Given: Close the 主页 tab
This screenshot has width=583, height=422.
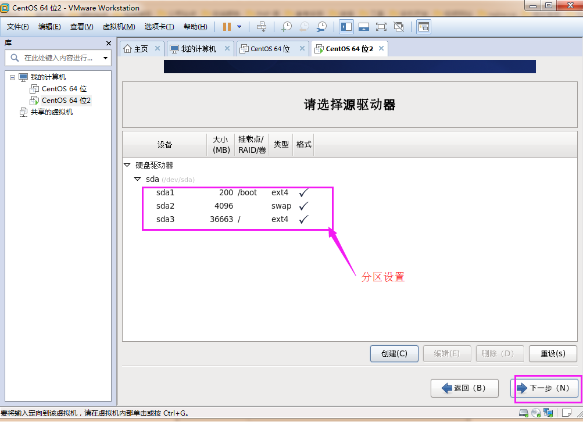Looking at the screenshot, I should click(158, 48).
